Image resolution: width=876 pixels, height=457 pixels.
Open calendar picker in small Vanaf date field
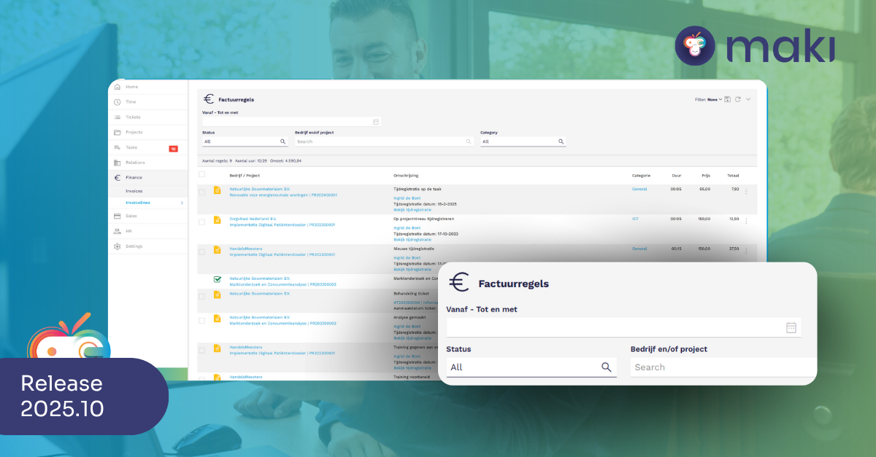pyautogui.click(x=376, y=122)
